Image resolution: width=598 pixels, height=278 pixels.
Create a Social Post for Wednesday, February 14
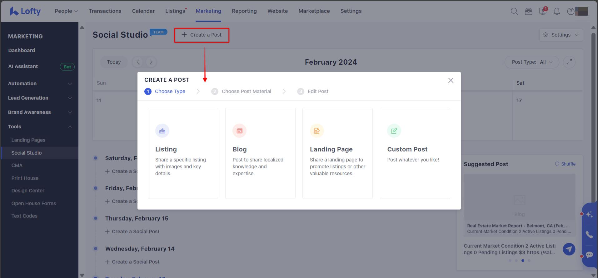point(132,262)
